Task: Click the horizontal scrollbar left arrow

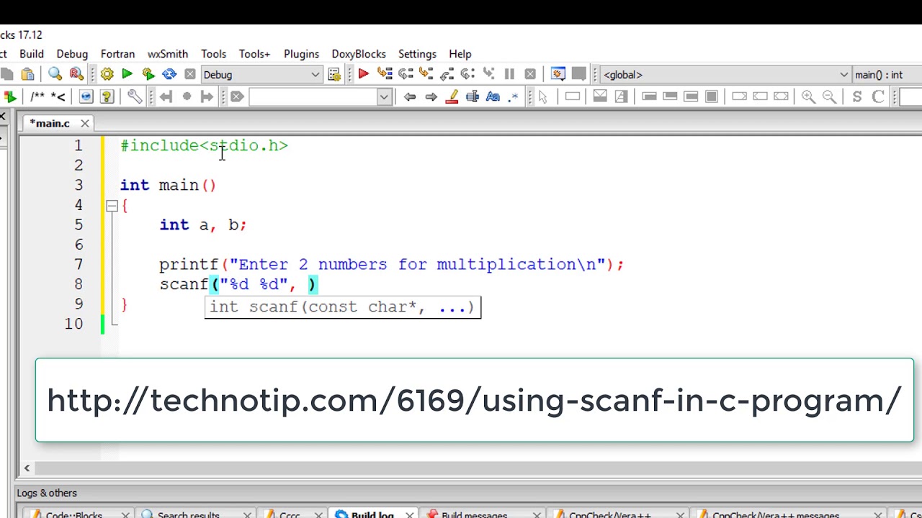Action: pyautogui.click(x=27, y=468)
